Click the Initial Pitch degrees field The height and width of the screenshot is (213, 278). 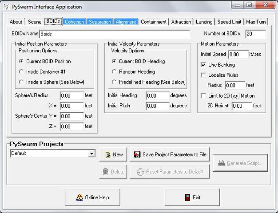[x=158, y=106]
